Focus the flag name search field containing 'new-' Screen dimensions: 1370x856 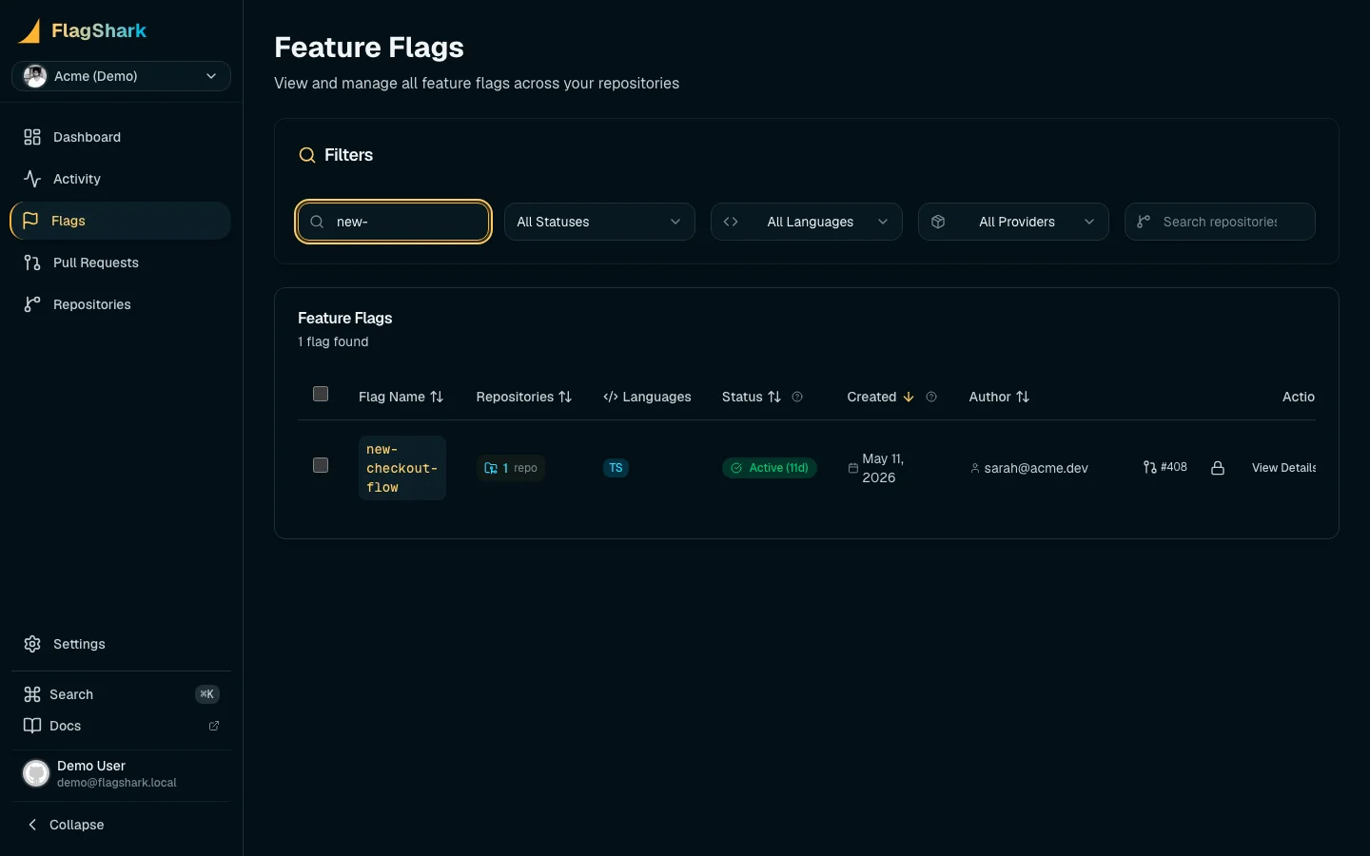pos(394,222)
